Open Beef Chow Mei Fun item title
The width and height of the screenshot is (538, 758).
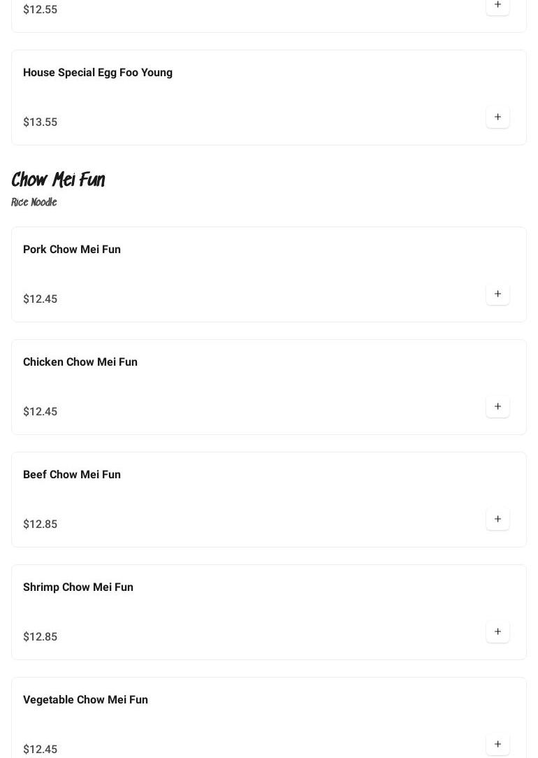(72, 475)
